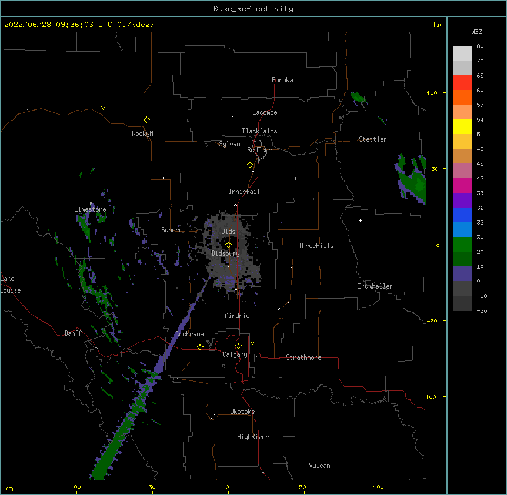Click the purple 36 dBZ legend swatch
Image resolution: width=507 pixels, height=495 pixels.
point(462,200)
